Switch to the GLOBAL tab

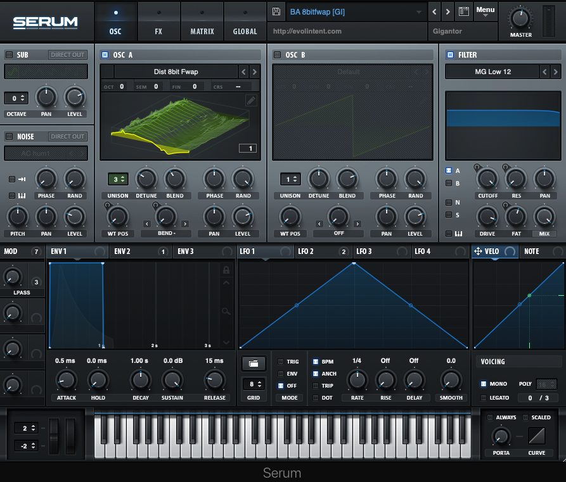click(x=245, y=22)
